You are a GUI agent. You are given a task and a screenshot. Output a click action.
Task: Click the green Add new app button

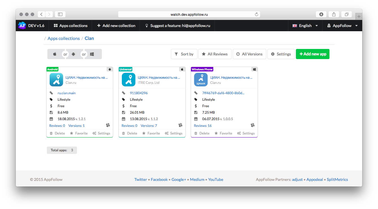pos(313,54)
